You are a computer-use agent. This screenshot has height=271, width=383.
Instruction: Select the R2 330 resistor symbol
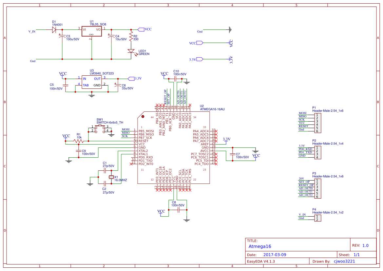[x=131, y=37]
